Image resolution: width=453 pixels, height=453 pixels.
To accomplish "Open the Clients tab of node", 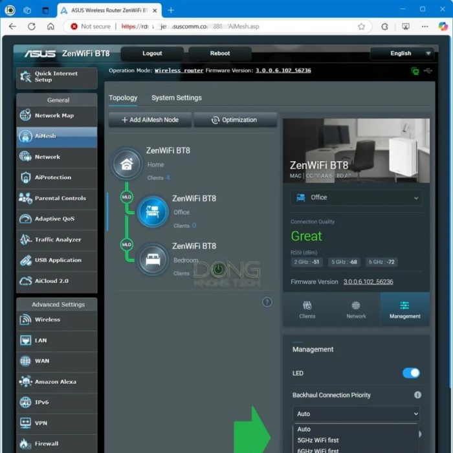I will [307, 310].
